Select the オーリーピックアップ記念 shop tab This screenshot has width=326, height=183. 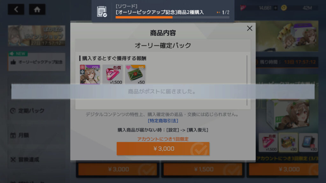click(37, 62)
